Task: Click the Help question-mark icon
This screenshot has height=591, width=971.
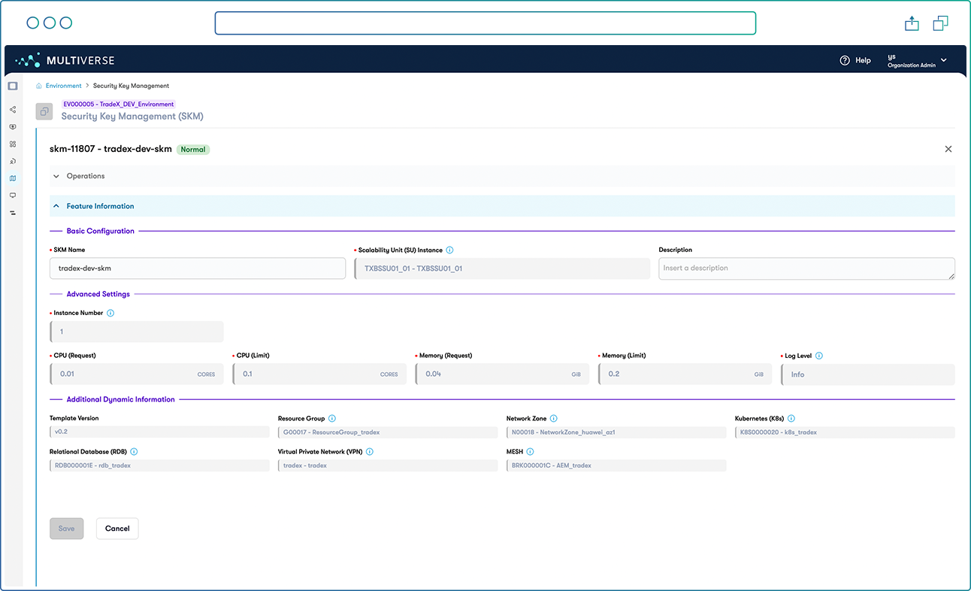Action: click(x=845, y=60)
